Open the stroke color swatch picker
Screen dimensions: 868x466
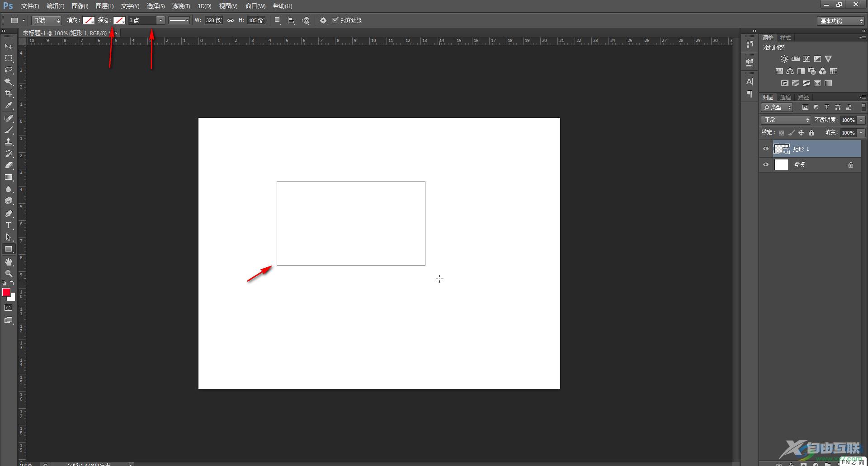[x=119, y=20]
